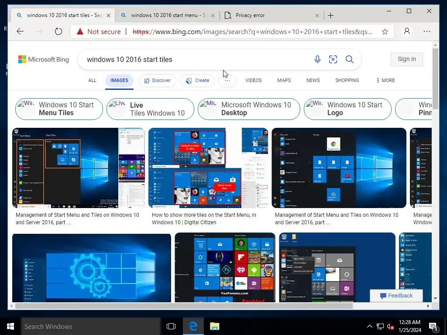Click the Not secure warning triangle icon
Image resolution: width=447 pixels, height=335 pixels.
point(80,31)
